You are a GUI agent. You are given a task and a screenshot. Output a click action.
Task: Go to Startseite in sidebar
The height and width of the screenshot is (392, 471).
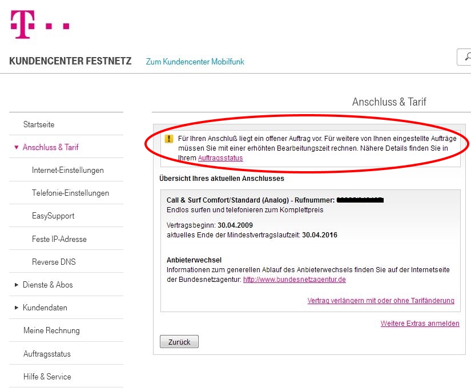tap(39, 124)
